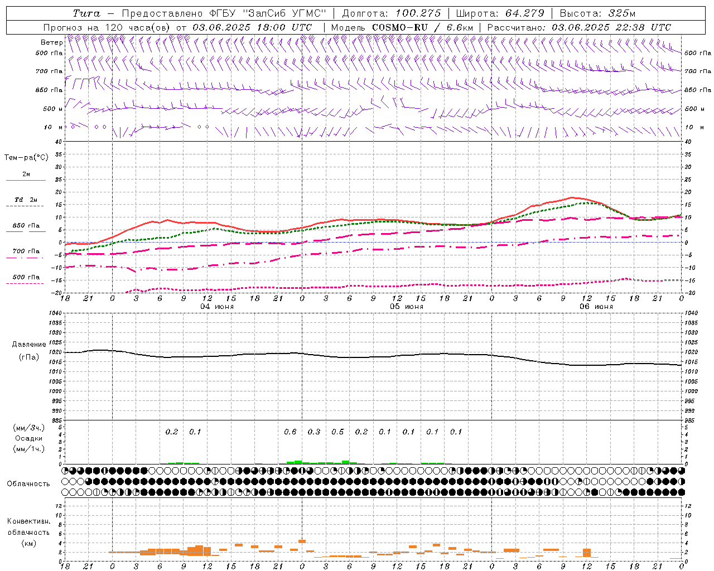The image size is (714, 571).
Task: Click the "0.5" precipitation amount value
Action: tap(337, 432)
